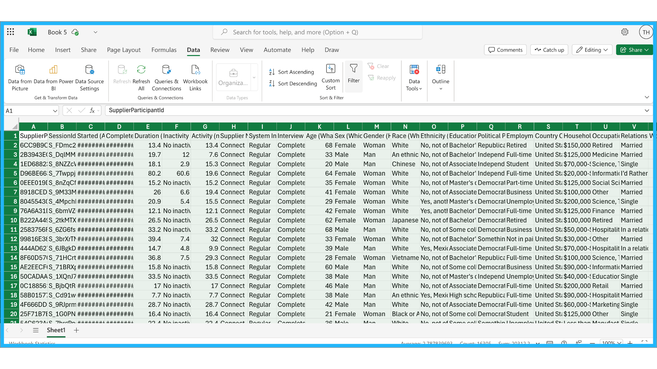Viewport: 657px width, 369px height.
Task: Open the all sheets list icon
Action: pos(36,330)
